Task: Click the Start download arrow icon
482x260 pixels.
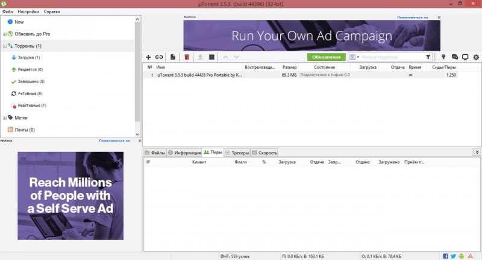Action: click(200, 57)
